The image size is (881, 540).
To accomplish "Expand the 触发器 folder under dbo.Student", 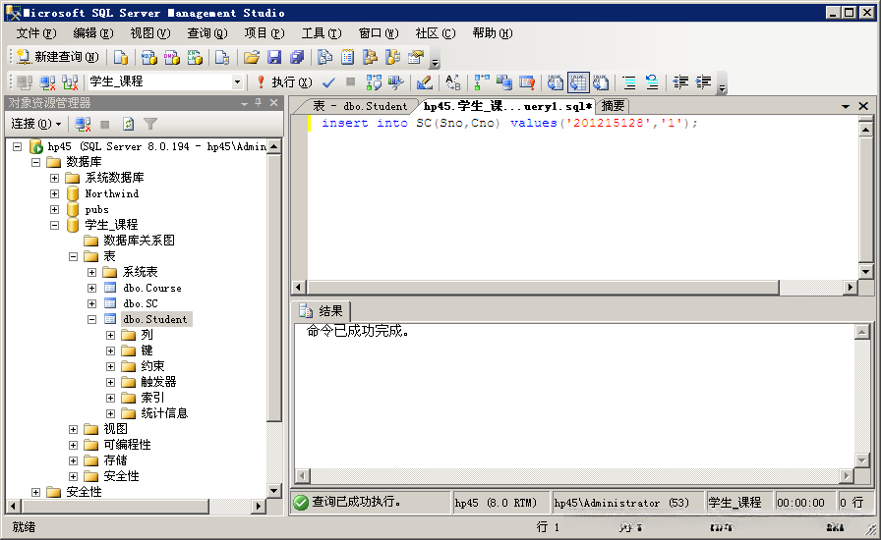I will pos(111,382).
